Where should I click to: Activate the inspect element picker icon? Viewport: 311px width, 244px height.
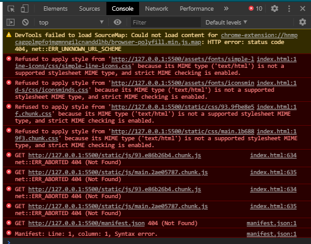point(11,9)
